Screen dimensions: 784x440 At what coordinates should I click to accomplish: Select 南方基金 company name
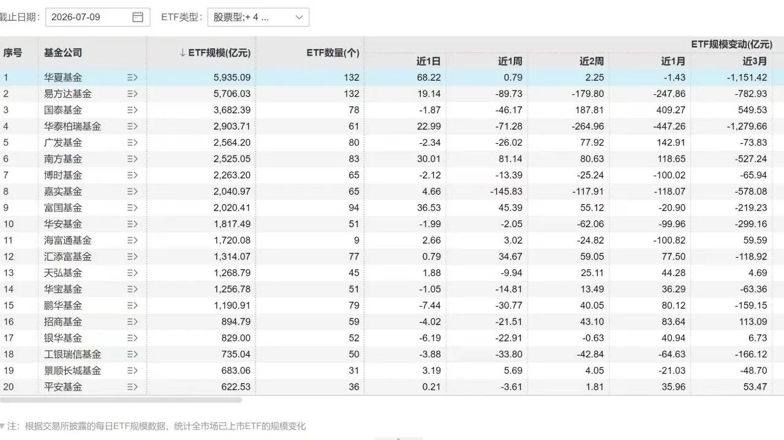pyautogui.click(x=62, y=159)
